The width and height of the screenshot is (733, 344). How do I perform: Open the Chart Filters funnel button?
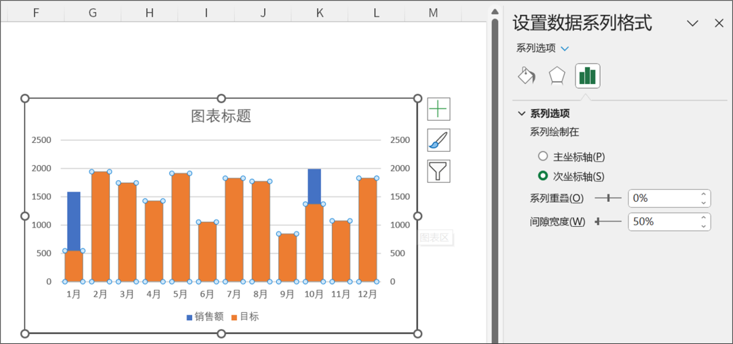click(438, 171)
